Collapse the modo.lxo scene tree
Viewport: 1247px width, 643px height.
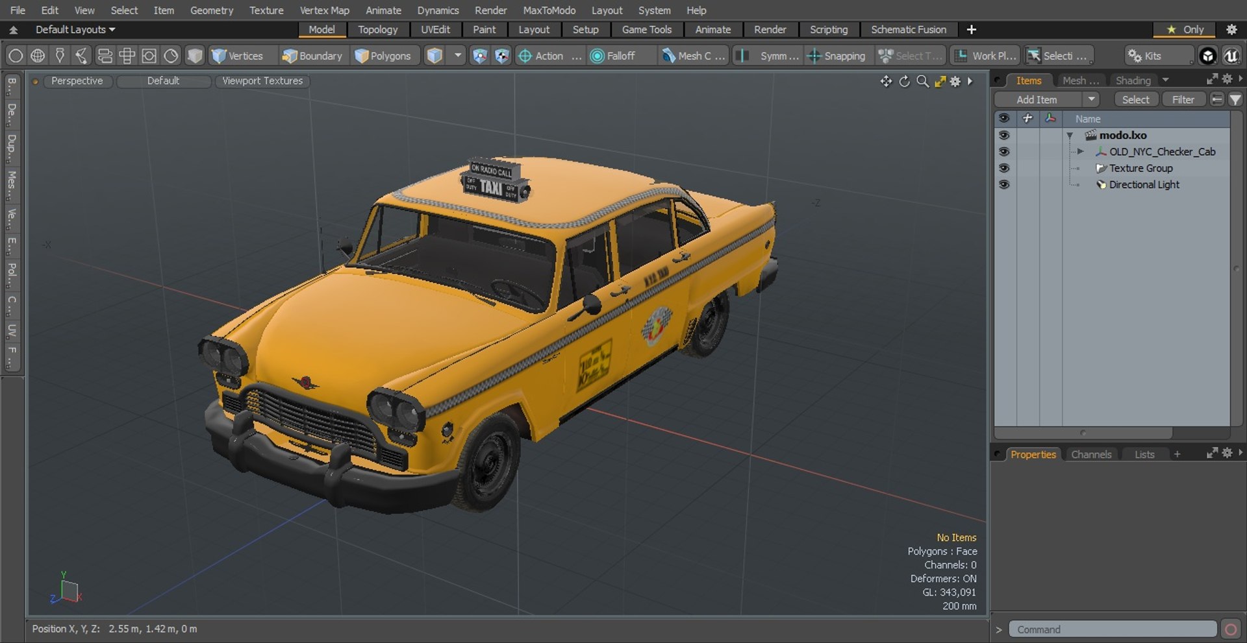click(1070, 136)
